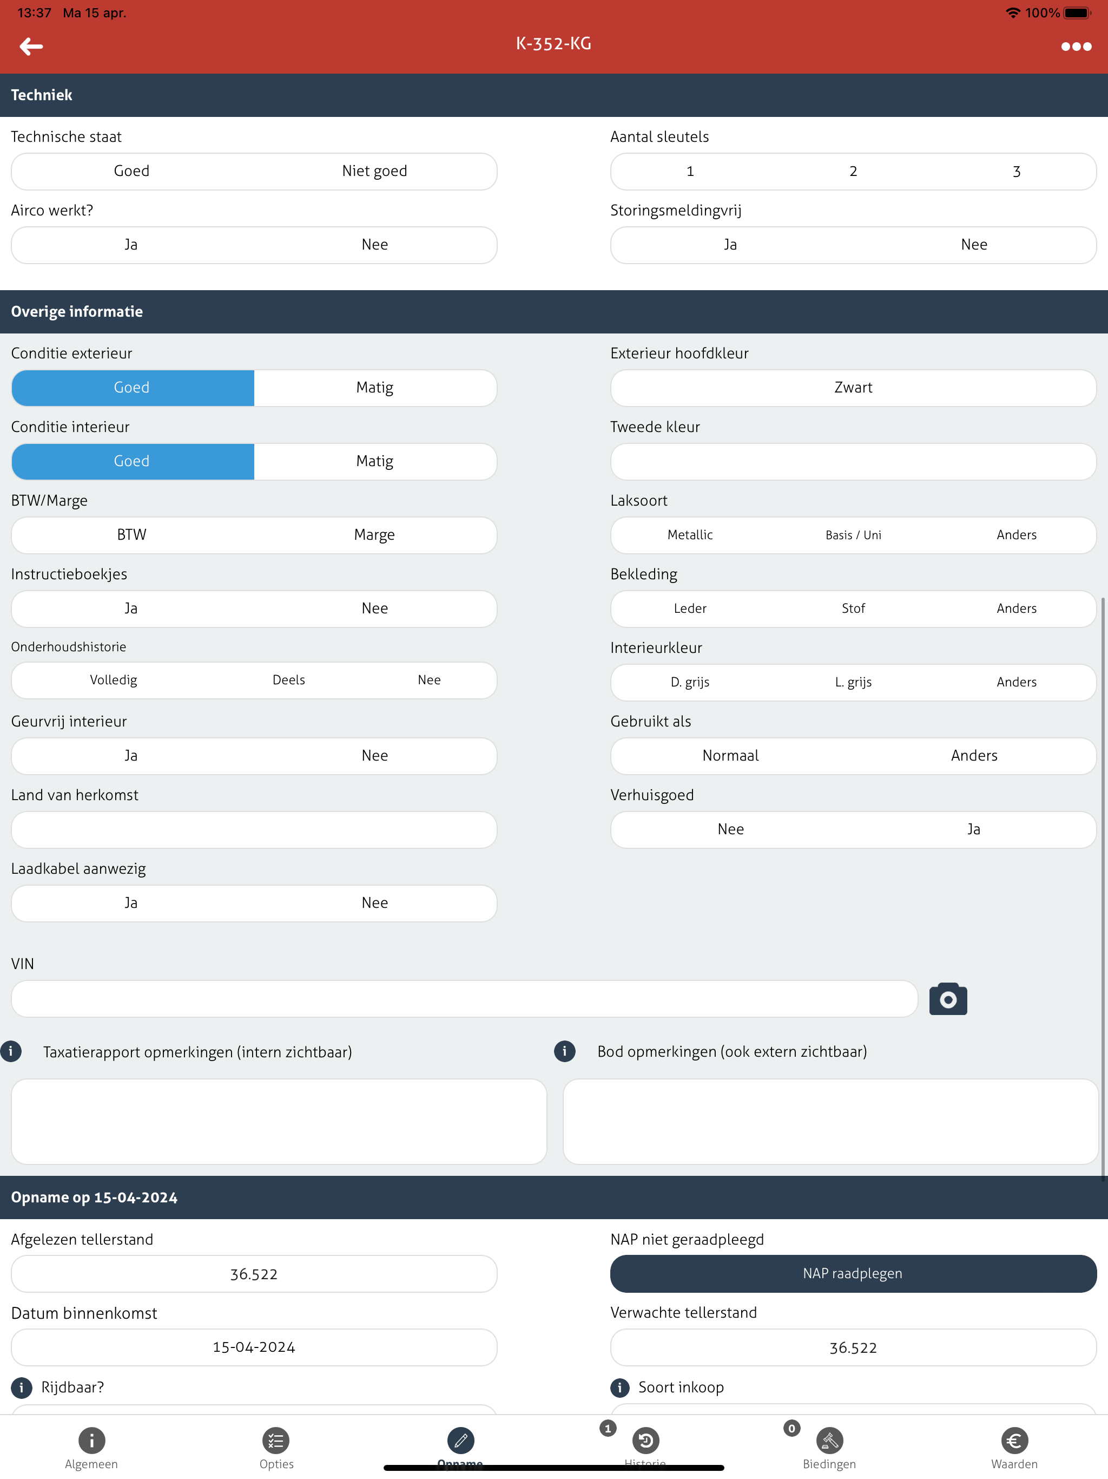Screen dimensions: 1108x1479
Task: Open the Algemeen tab
Action: coord(91,1448)
